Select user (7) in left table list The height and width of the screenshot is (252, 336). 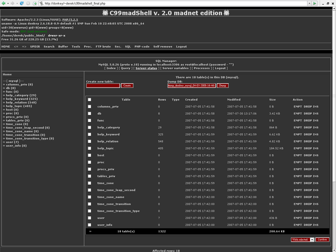coord(12,142)
